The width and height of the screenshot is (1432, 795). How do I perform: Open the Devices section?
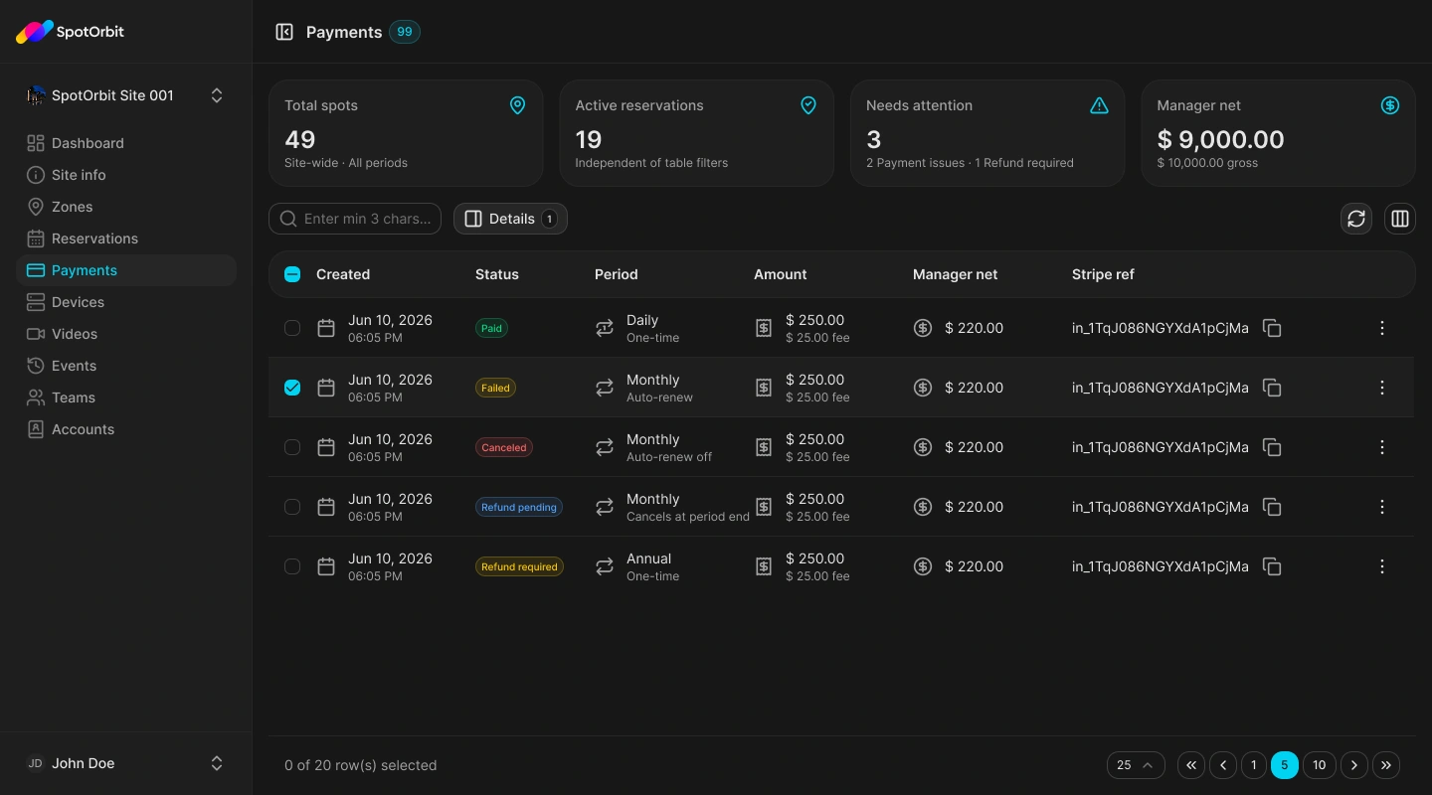coord(126,302)
